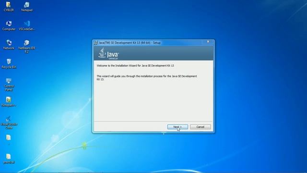Select the Computer desktop icon
This screenshot has height=173, width=307.
9,25
